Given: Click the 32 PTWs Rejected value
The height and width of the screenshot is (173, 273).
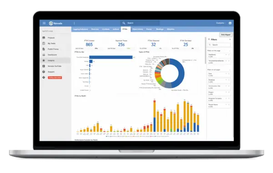Looking at the screenshot, I should coord(153,45).
